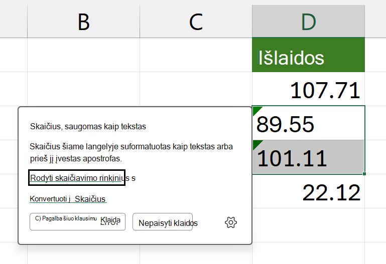Click green error triangle in the 101.11 cell
This screenshot has width=386, height=264.
tap(256, 144)
